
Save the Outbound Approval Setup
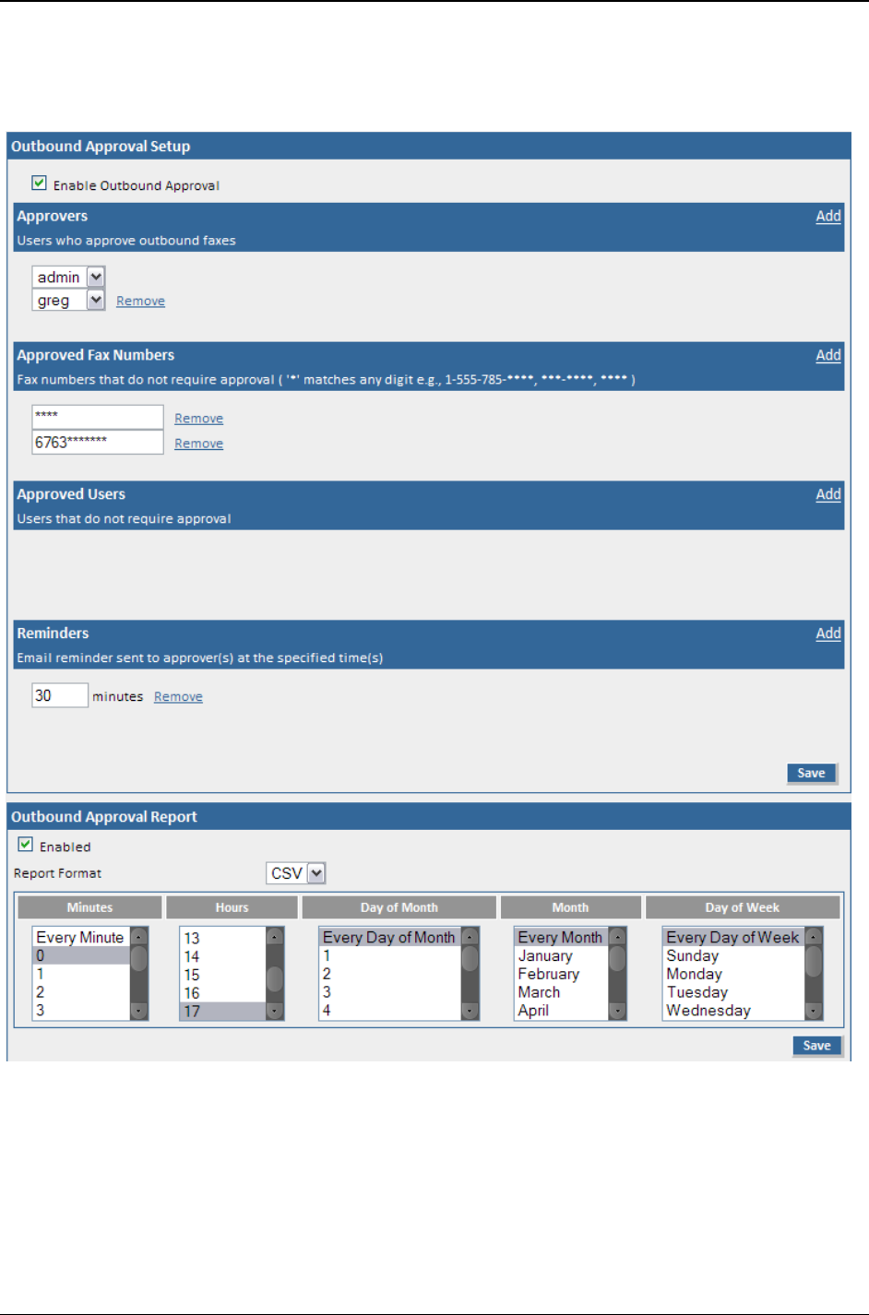(x=811, y=774)
